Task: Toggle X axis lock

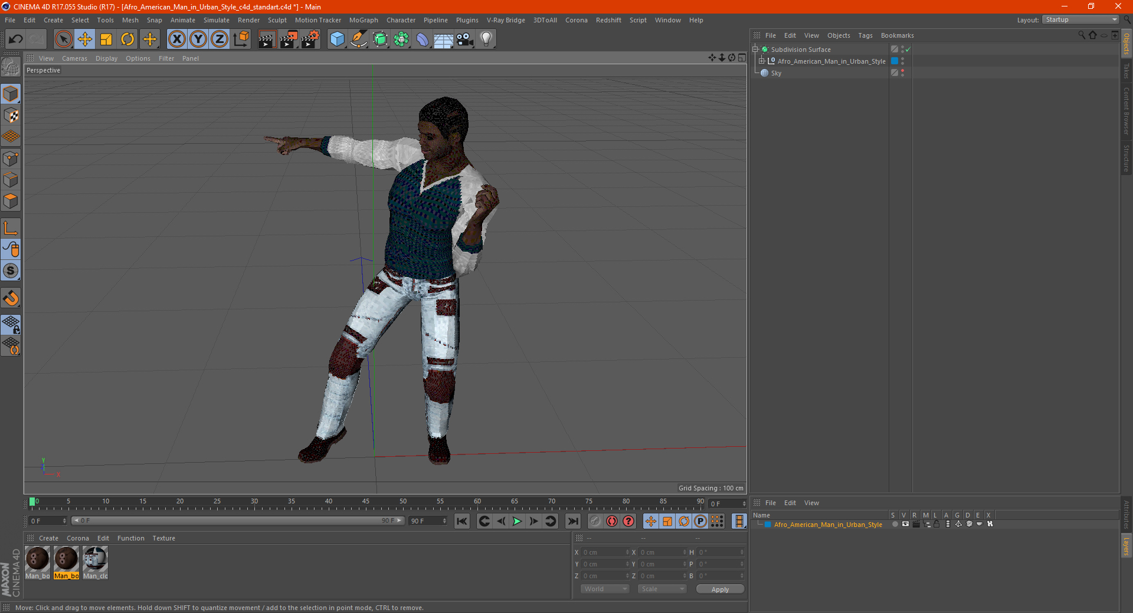Action: point(176,39)
